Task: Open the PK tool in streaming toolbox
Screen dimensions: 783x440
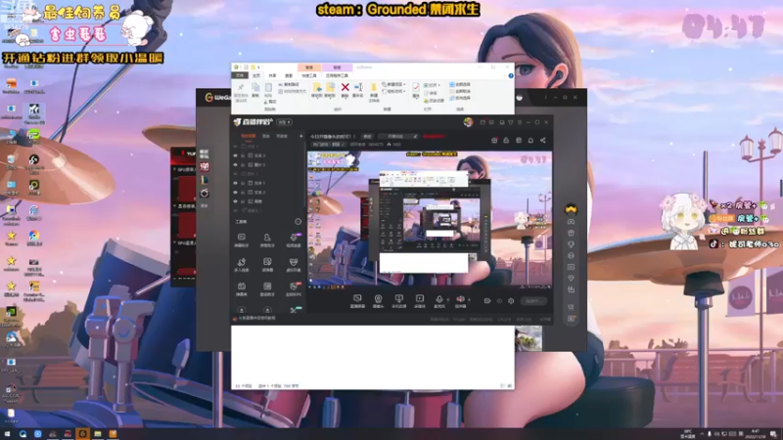Action: click(294, 286)
